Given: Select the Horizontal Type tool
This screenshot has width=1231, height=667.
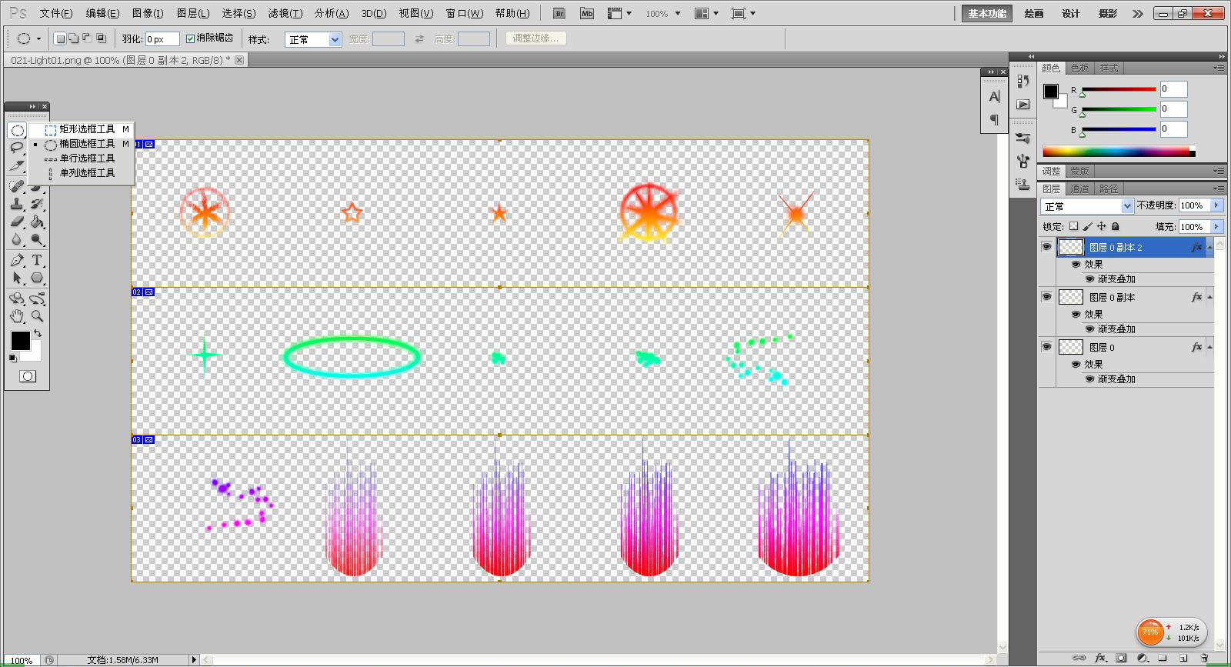Looking at the screenshot, I should coord(37,260).
